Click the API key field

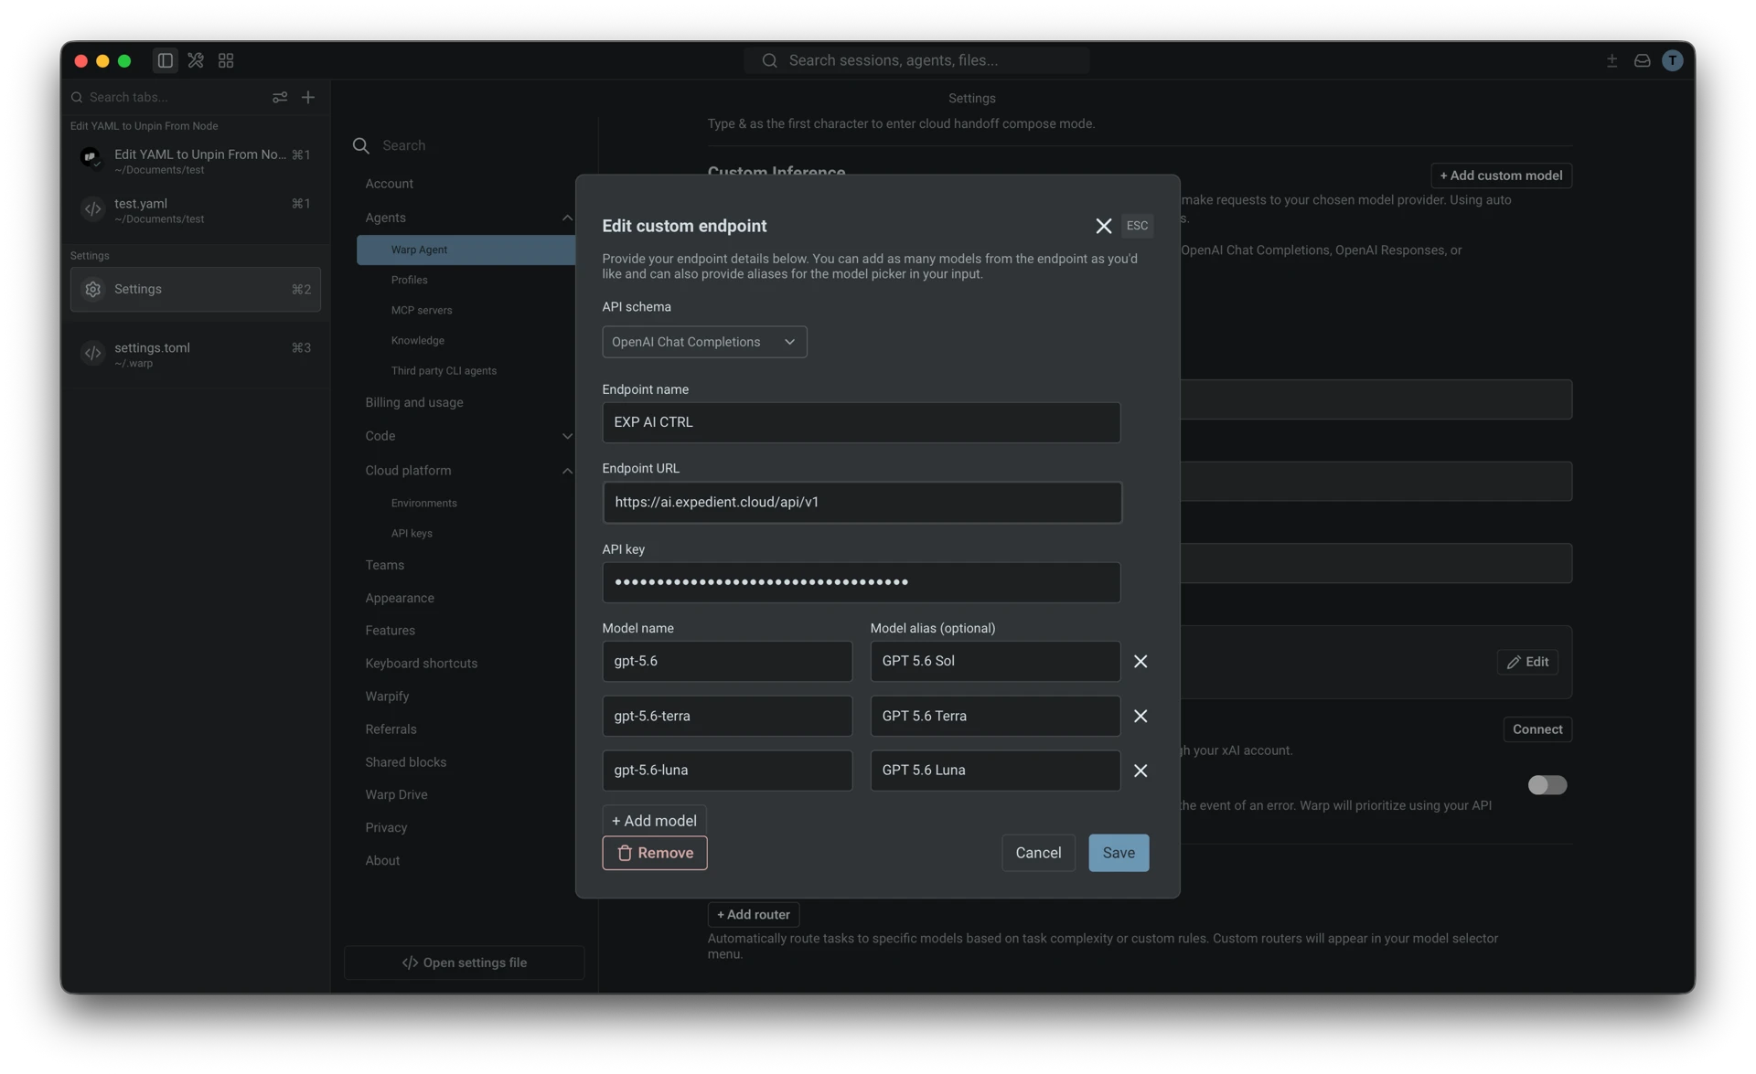(x=861, y=582)
